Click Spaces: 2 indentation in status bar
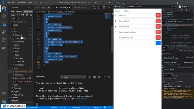 [54, 107]
